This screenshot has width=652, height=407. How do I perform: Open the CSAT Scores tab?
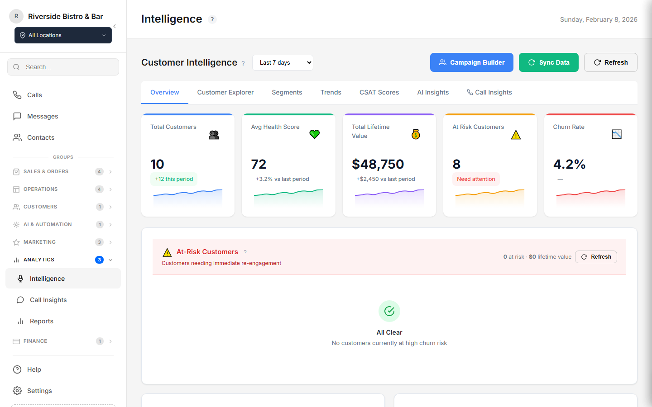[x=379, y=92]
